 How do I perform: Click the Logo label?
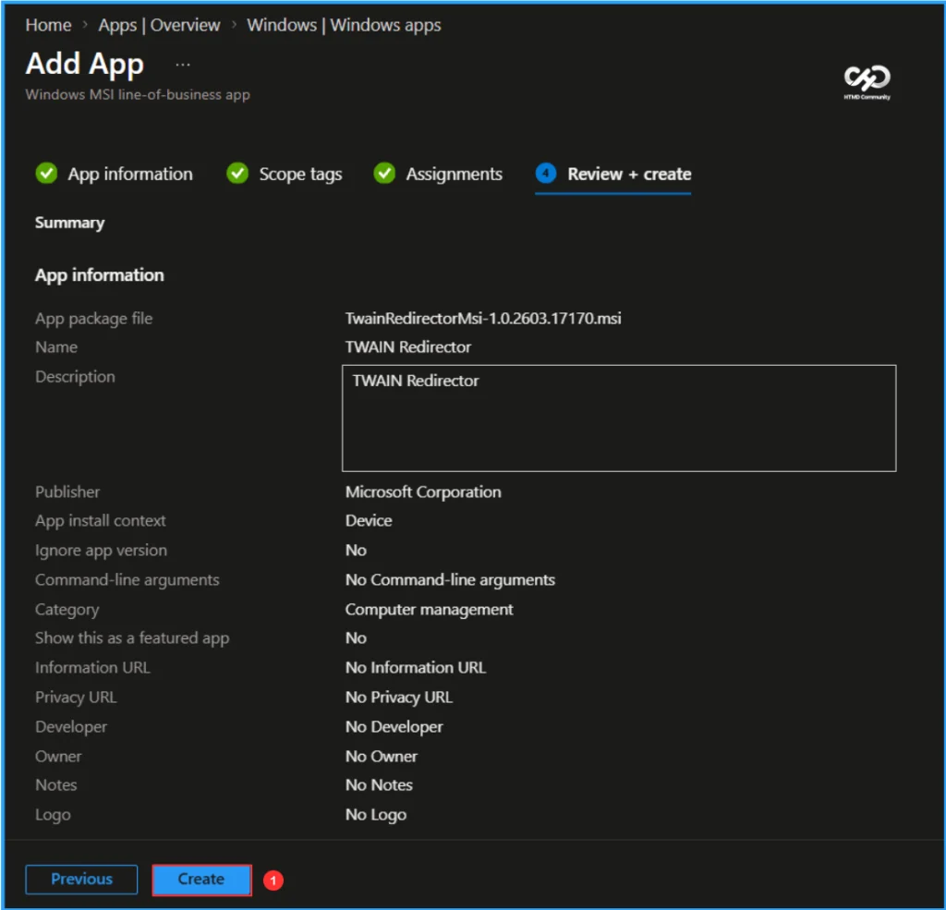(x=53, y=815)
